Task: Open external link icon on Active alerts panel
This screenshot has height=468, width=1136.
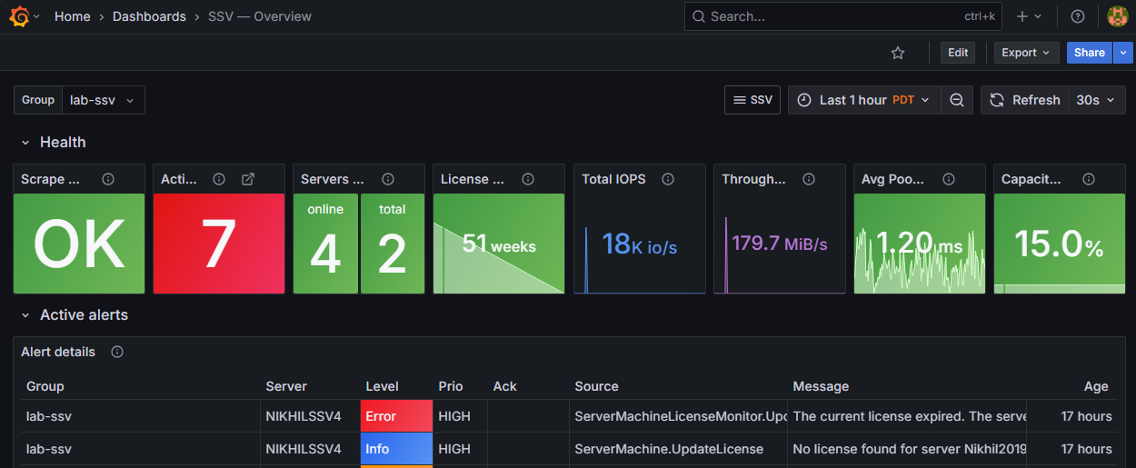Action: click(248, 179)
